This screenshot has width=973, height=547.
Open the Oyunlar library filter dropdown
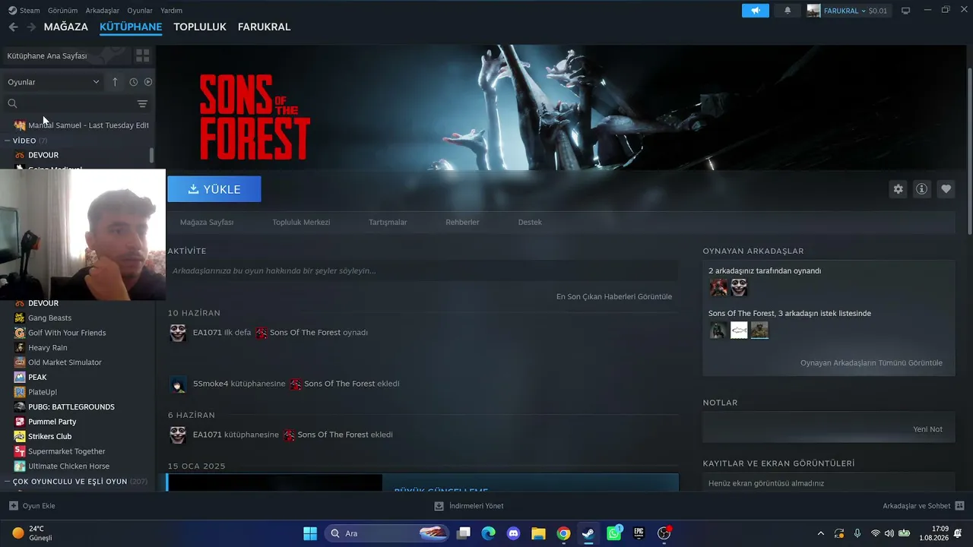tap(53, 82)
